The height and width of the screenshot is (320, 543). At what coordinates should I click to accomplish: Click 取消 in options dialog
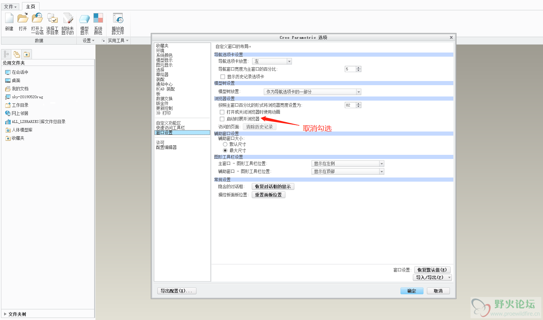(x=438, y=291)
